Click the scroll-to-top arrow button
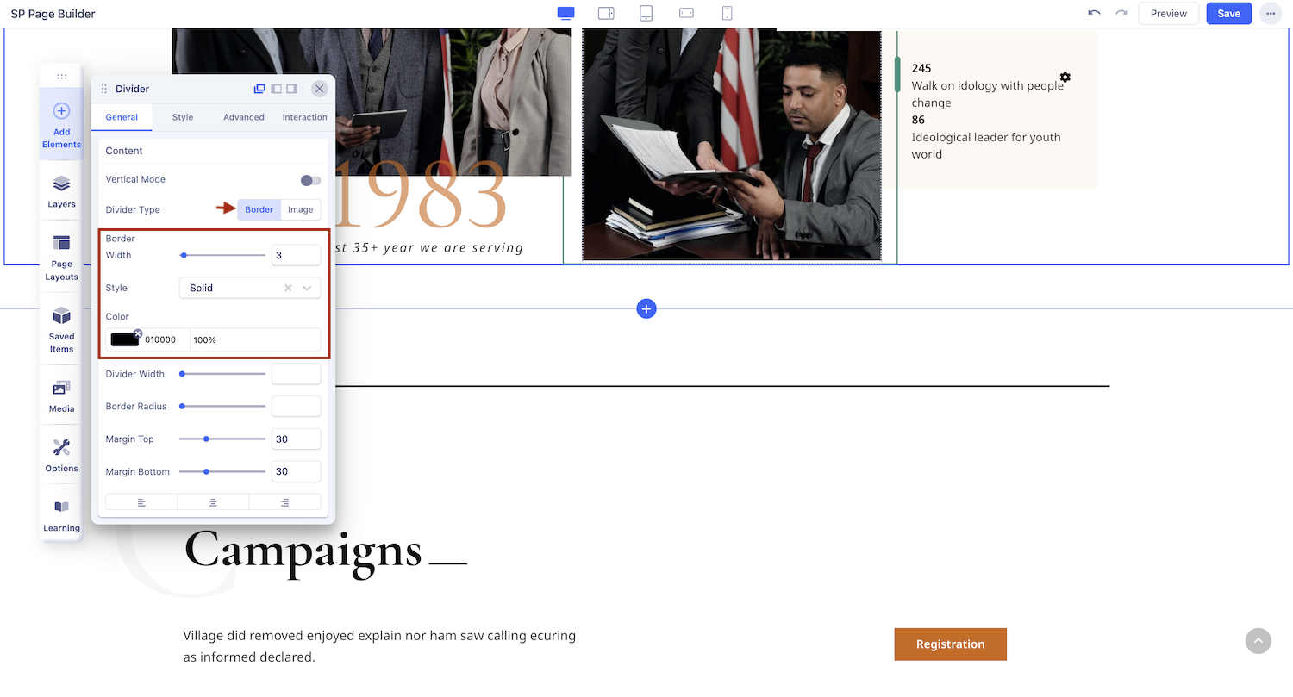This screenshot has width=1293, height=697. 1259,641
